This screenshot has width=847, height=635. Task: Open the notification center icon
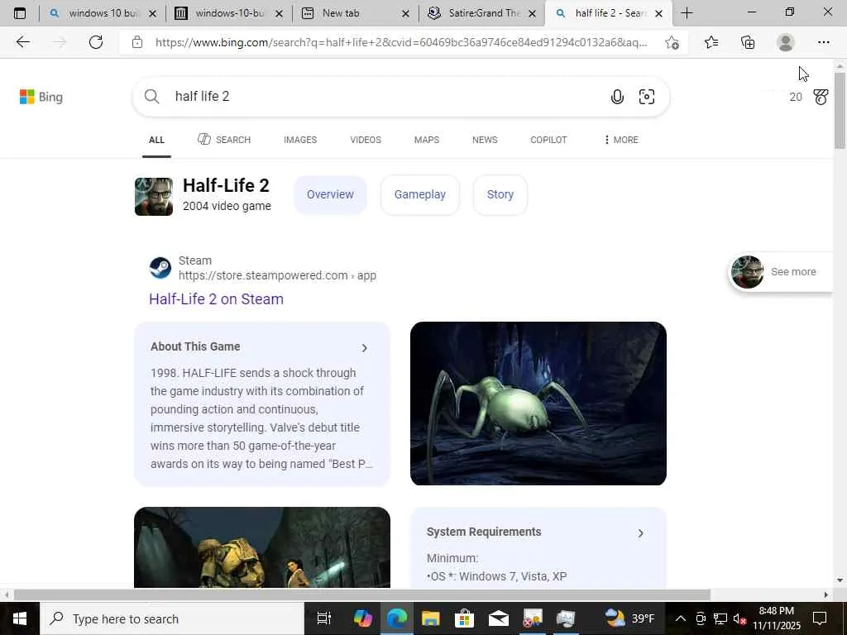(820, 618)
